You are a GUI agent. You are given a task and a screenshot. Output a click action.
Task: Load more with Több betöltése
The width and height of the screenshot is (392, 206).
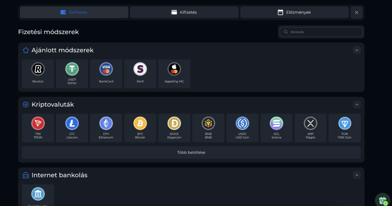(191, 153)
